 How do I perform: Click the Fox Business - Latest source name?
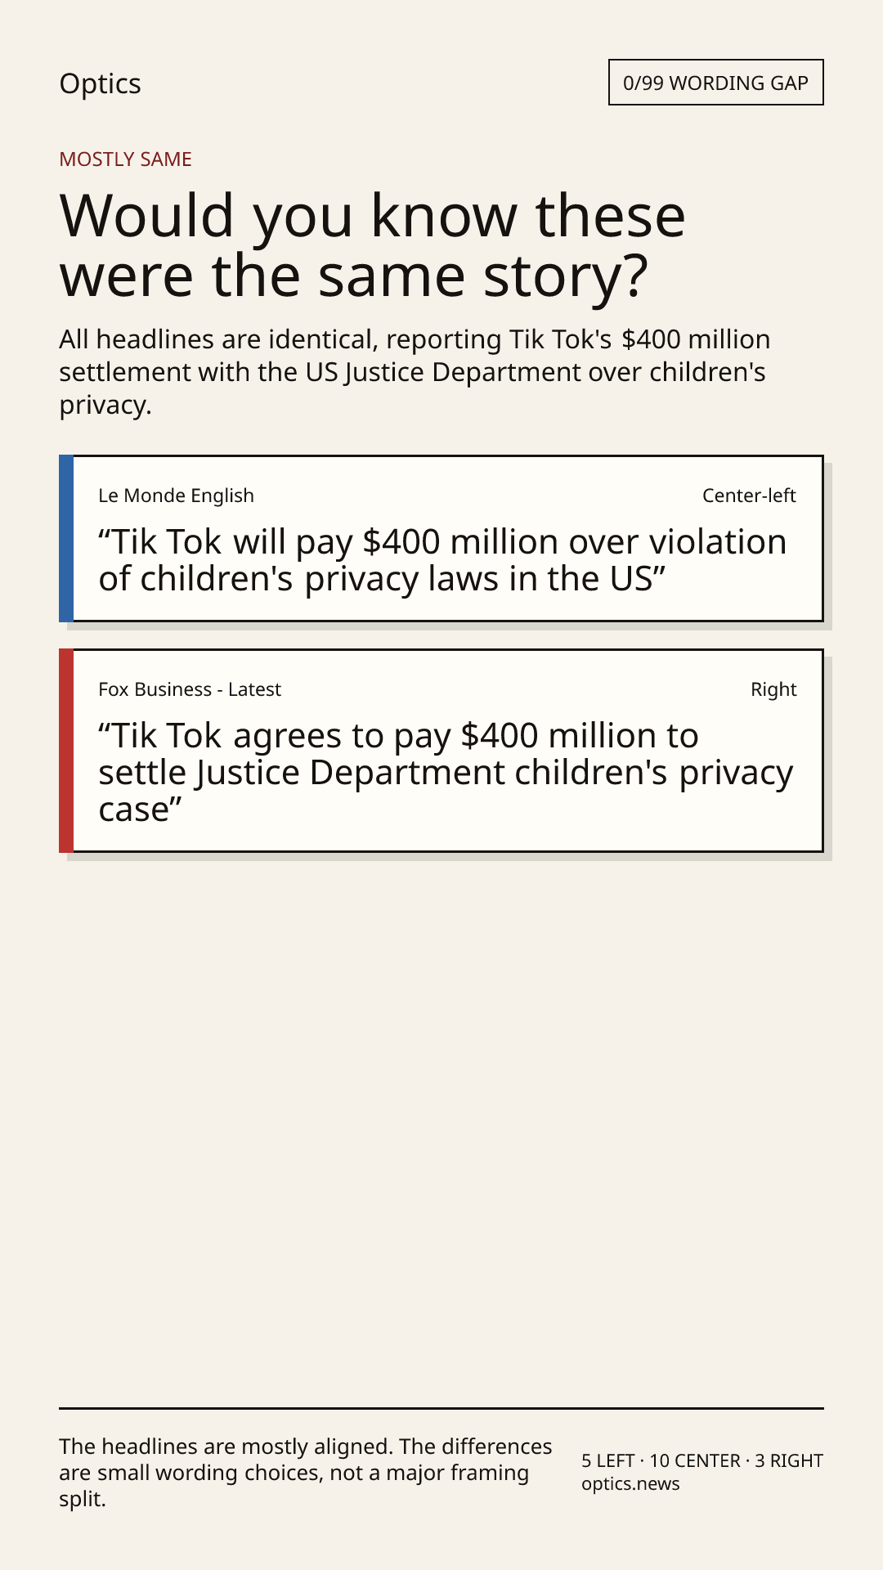[x=190, y=689]
